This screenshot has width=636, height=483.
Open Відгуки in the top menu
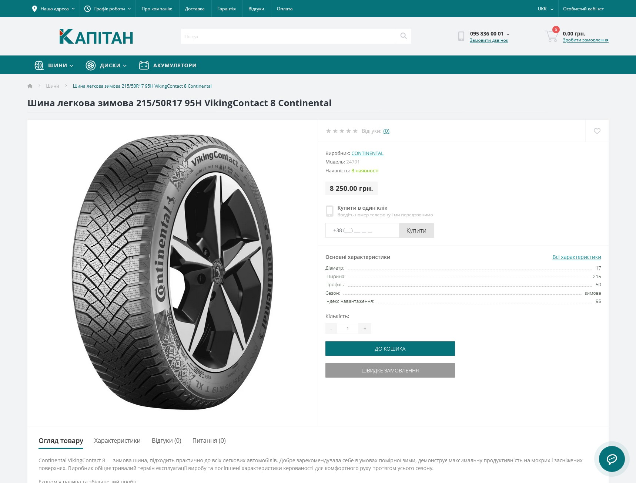click(256, 9)
